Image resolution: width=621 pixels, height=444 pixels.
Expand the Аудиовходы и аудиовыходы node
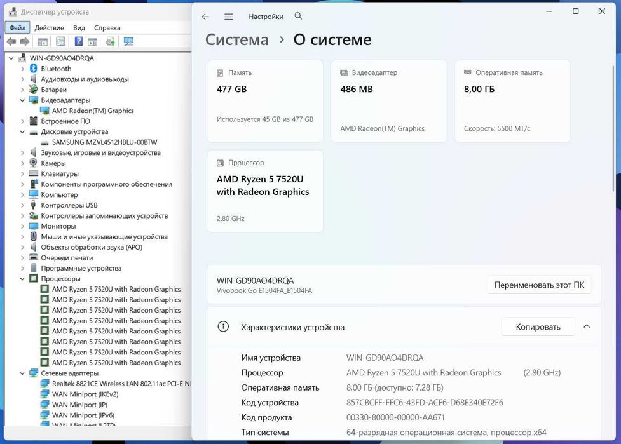pos(22,79)
